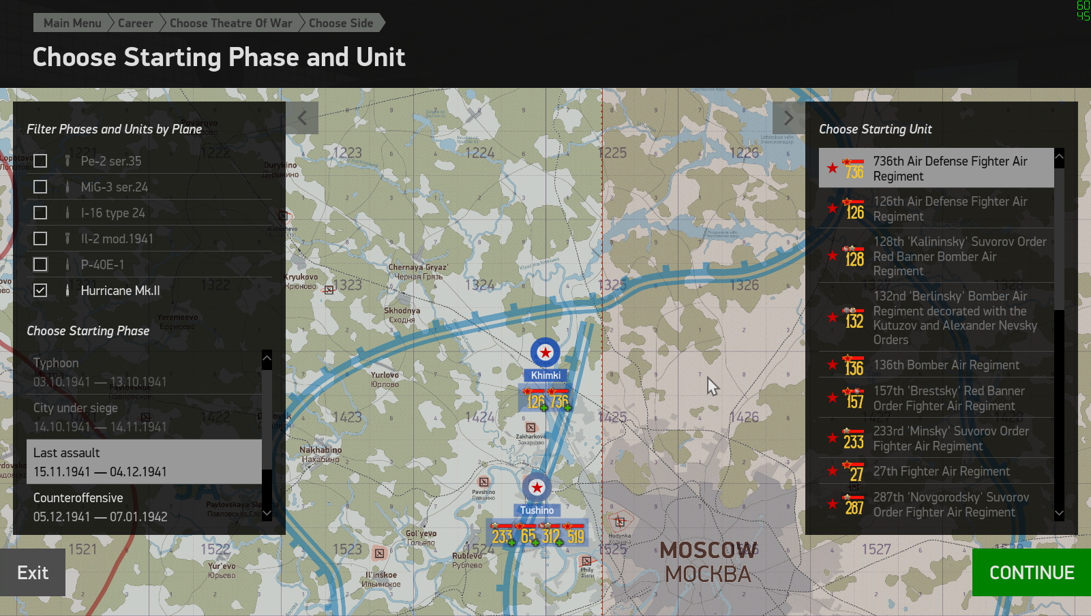The image size is (1091, 616).
Task: Enable the Pe-2 ser.35 filter checkbox
Action: [x=40, y=161]
